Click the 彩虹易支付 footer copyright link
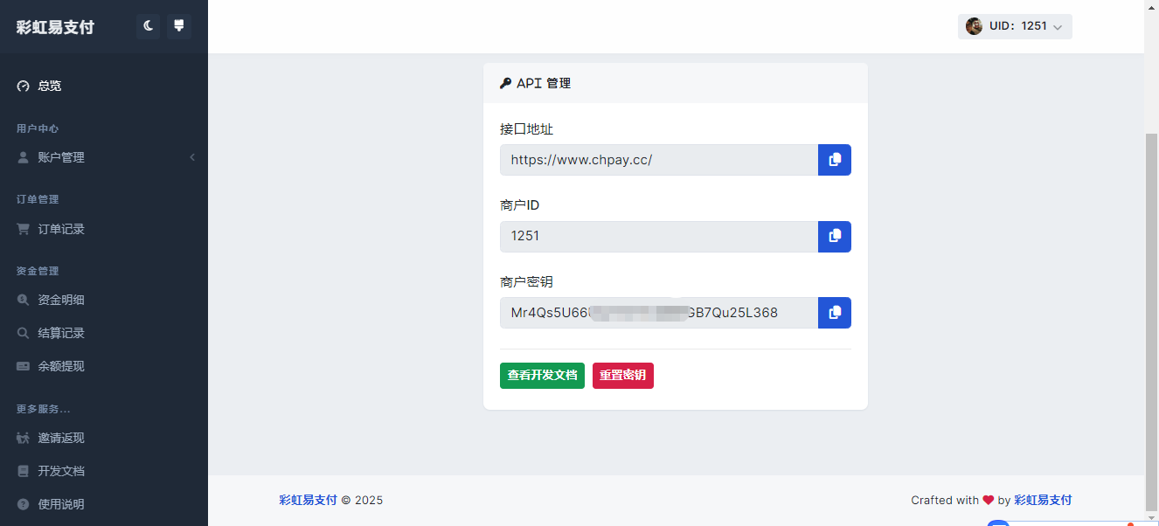 pos(308,501)
